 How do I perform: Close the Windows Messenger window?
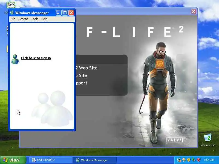(x=71, y=13)
